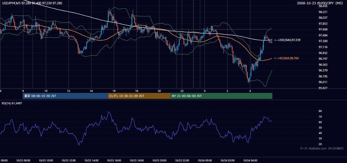This screenshot has width=347, height=163.
Task: Click price axis value 97.668
Action: (x=323, y=29)
